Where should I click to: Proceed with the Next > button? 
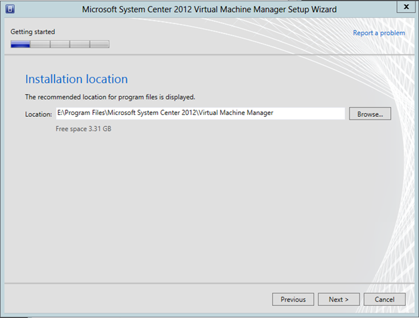[x=339, y=299]
